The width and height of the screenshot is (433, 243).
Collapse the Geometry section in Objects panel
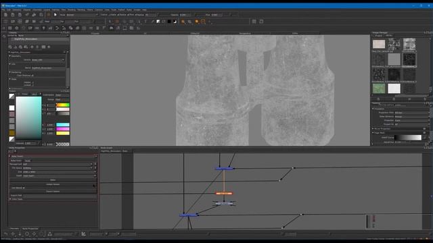(10, 56)
